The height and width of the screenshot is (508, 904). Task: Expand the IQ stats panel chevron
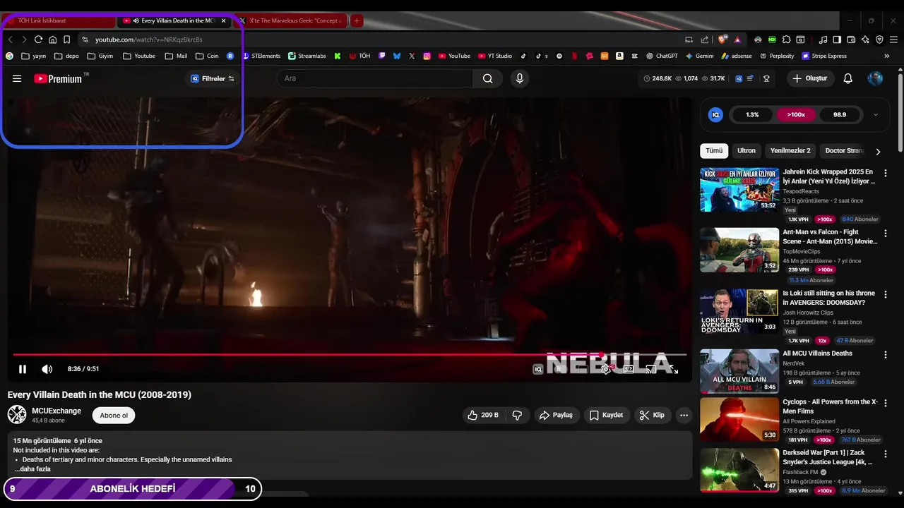(876, 114)
